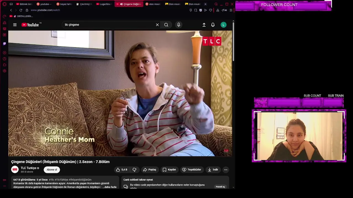This screenshot has height=198, width=353.
Task: Expand description with ...daha fazla
Action: (109, 187)
